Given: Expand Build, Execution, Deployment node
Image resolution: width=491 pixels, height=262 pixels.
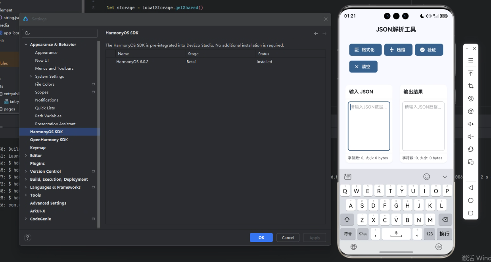Looking at the screenshot, I should click(x=26, y=179).
